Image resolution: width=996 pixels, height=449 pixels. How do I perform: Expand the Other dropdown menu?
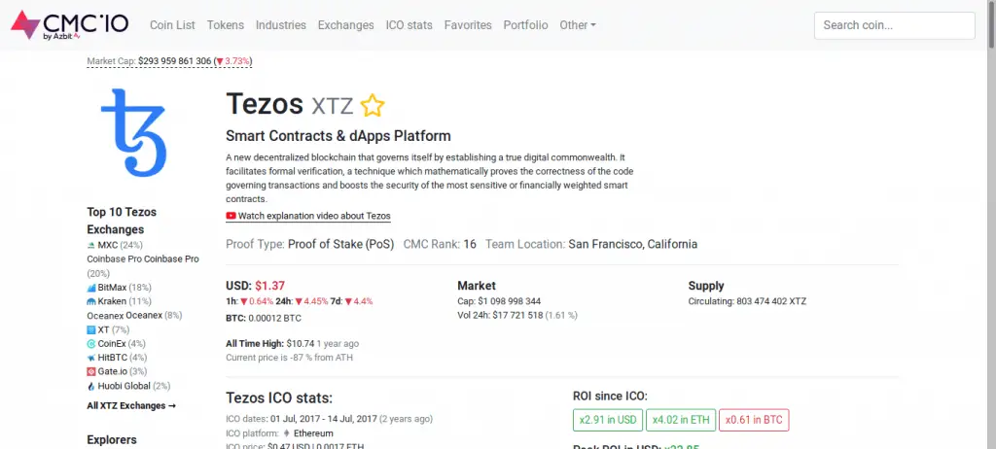coord(578,25)
